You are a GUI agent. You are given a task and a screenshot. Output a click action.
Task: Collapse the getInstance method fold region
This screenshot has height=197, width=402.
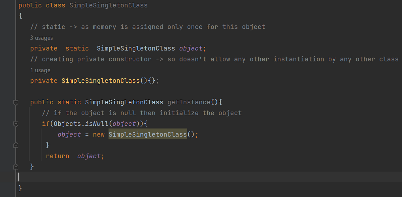(15, 102)
